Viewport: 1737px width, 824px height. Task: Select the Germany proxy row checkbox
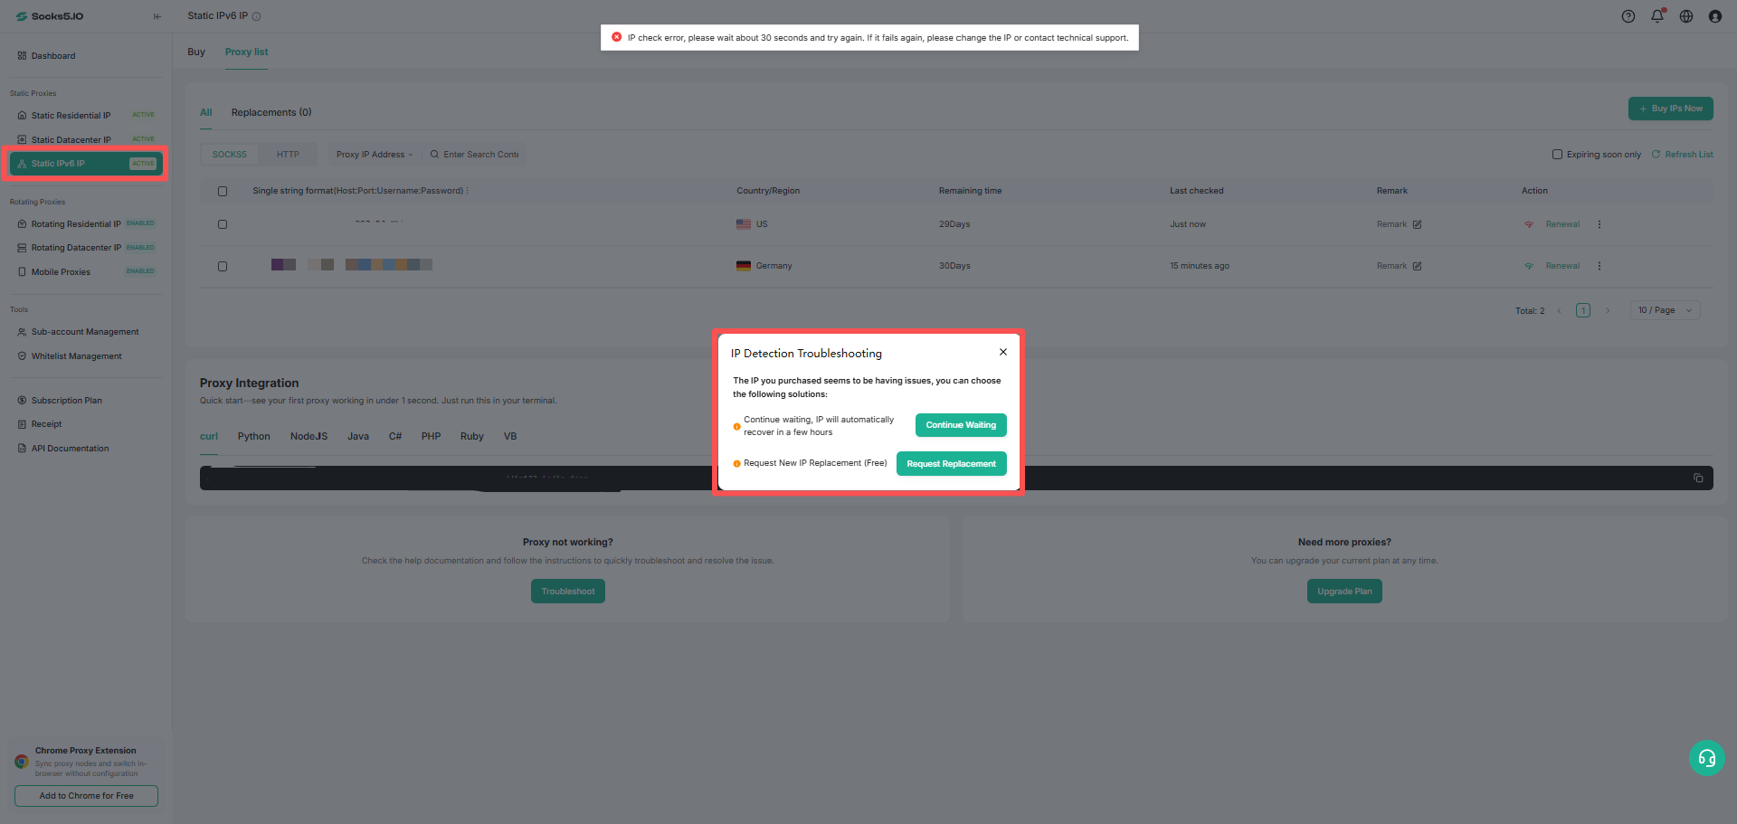coord(223,266)
